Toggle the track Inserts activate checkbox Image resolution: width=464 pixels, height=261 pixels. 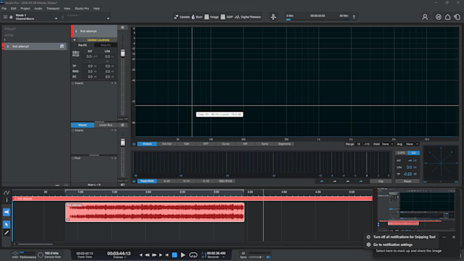[73, 83]
